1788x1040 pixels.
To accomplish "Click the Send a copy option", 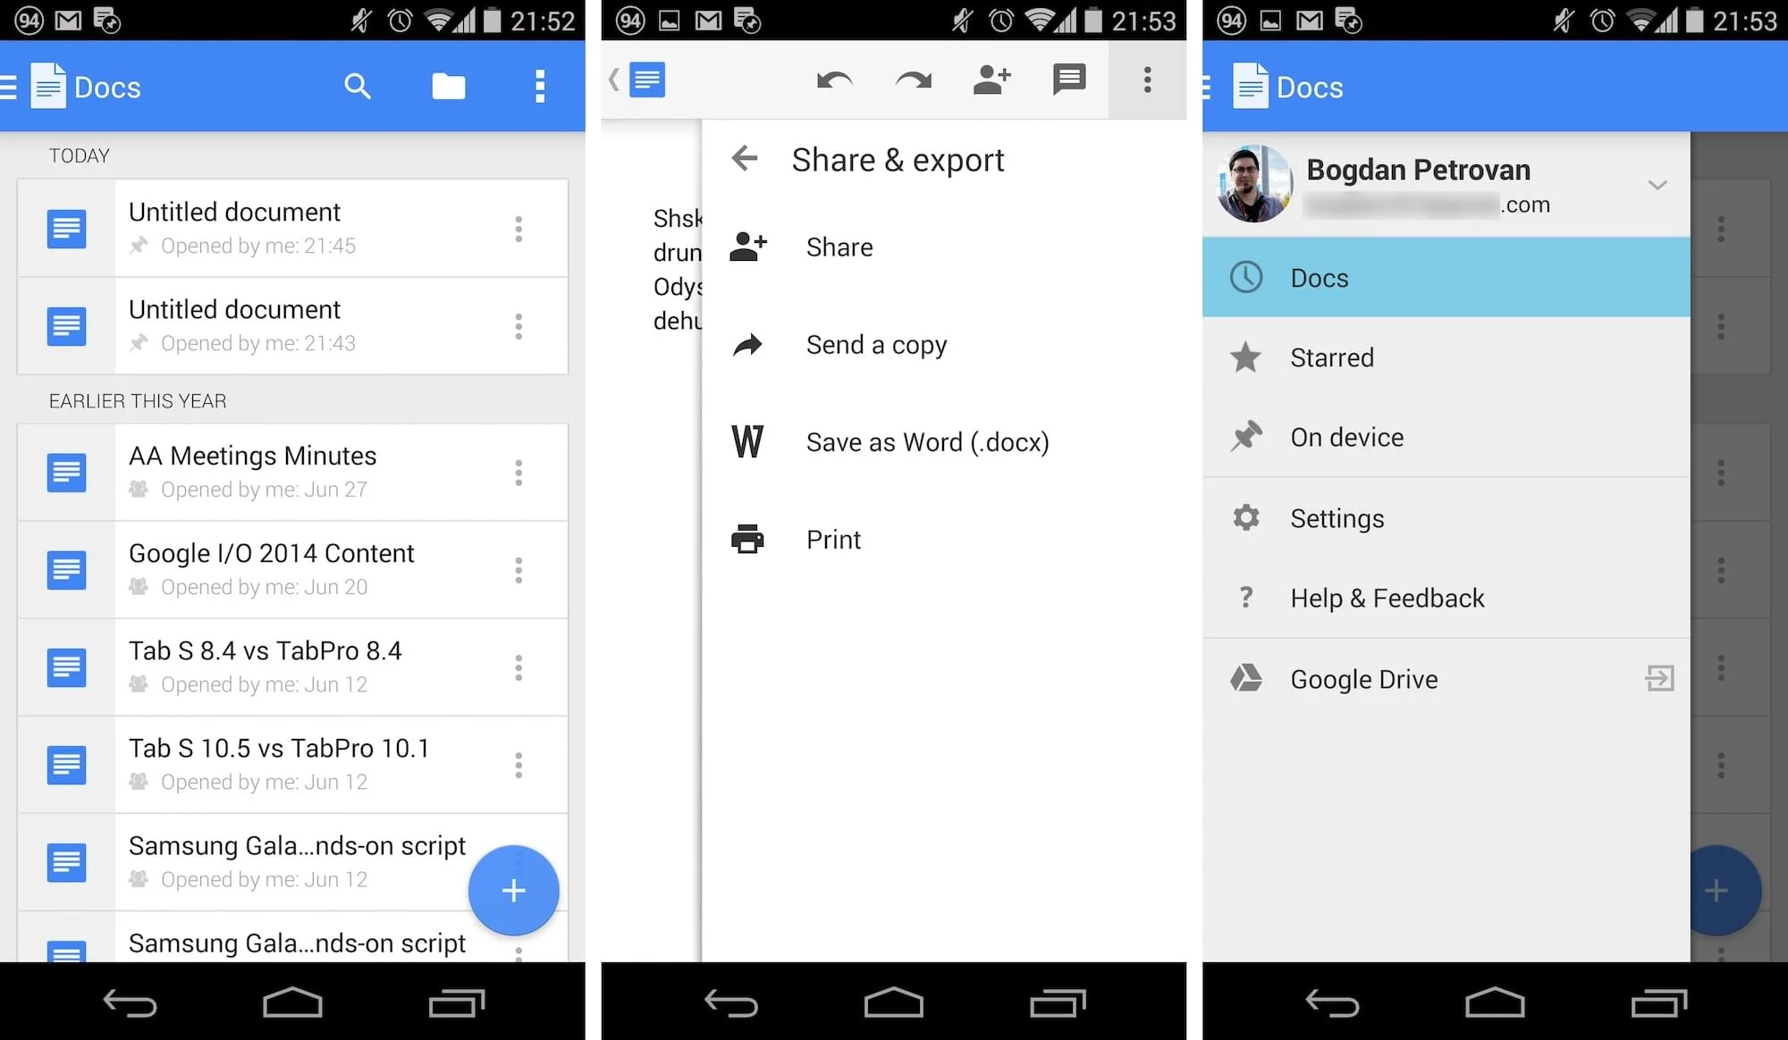I will 879,344.
